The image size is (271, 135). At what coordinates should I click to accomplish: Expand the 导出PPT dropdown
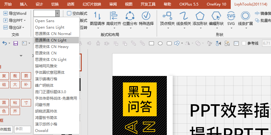(x=25, y=20)
